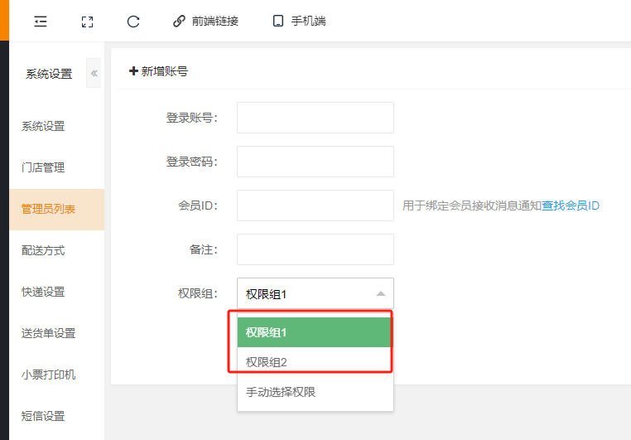Click into the 登录密码 field
Screen dimensions: 631x440
coord(315,162)
